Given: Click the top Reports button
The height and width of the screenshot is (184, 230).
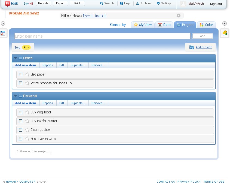Looking at the screenshot, I should 44,3.
